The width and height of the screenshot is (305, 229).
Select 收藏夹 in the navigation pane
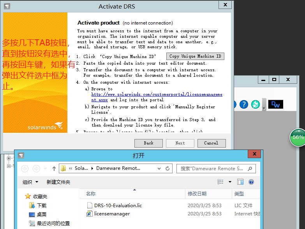pyautogui.click(x=40, y=197)
